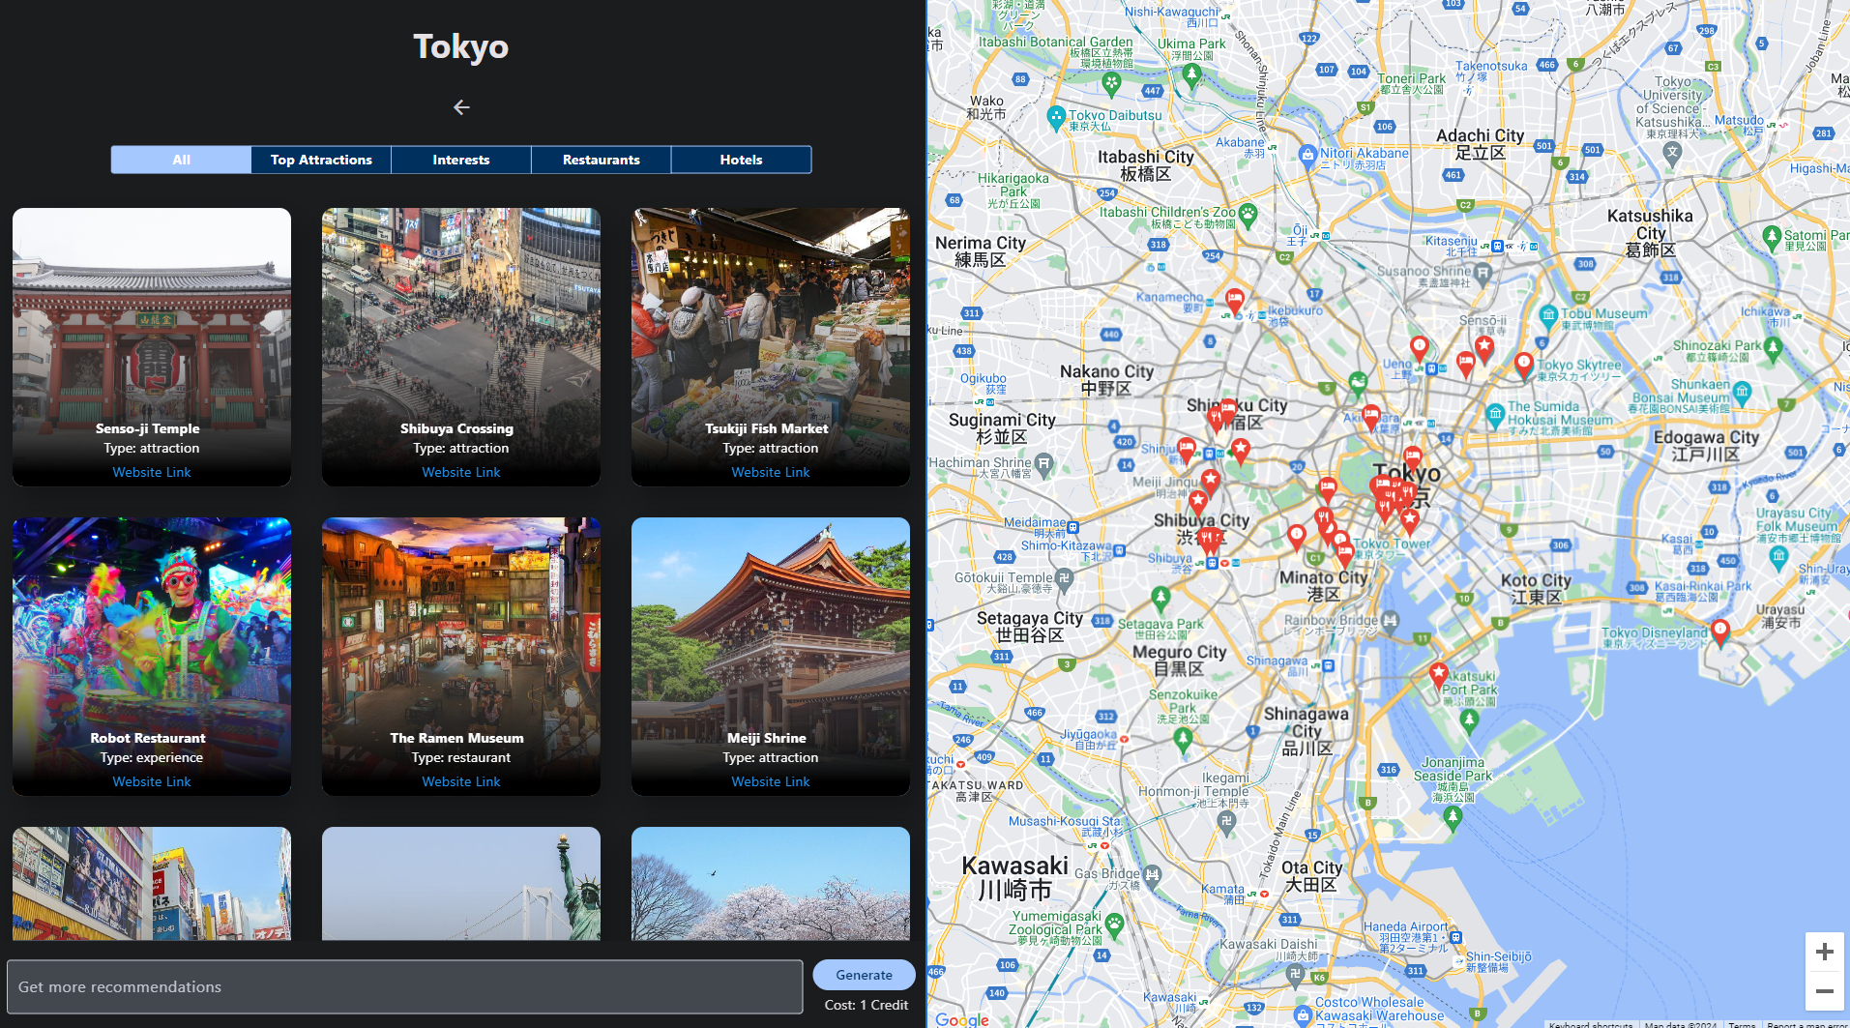Viewport: 1850px width, 1028px height.
Task: Click the Satomi Park green marker
Action: (x=1772, y=236)
